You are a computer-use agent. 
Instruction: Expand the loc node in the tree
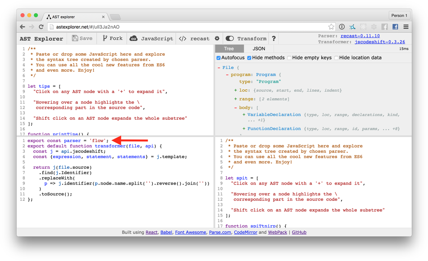point(235,90)
